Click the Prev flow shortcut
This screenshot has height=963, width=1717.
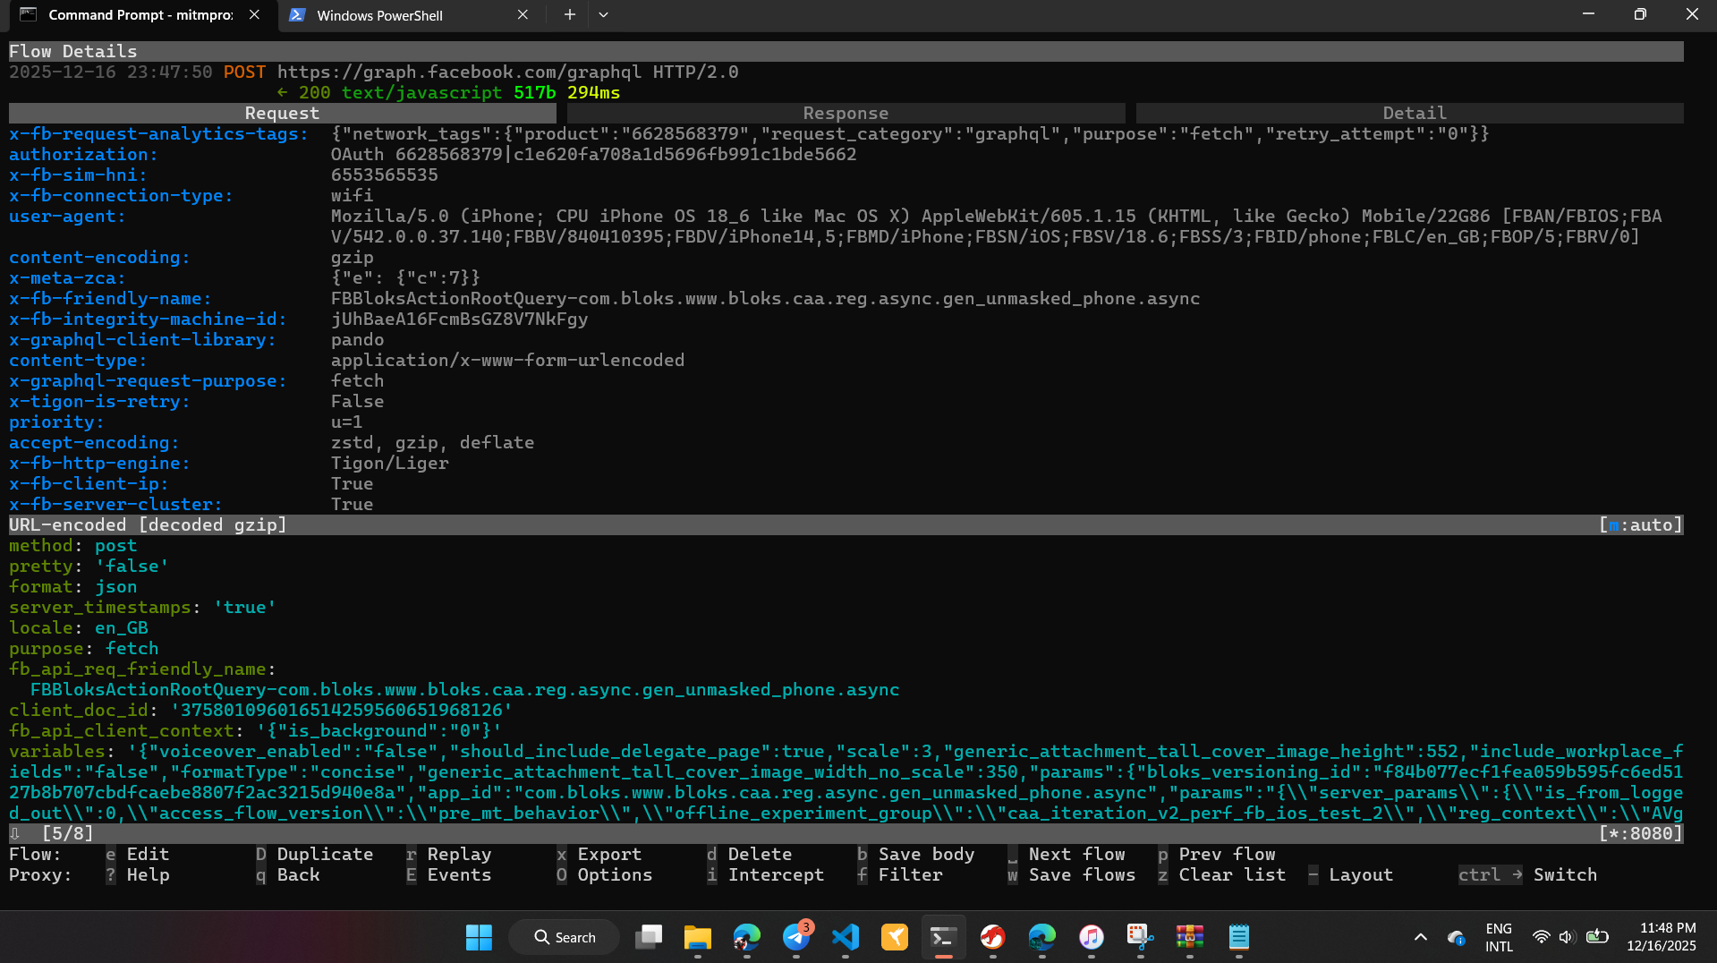1217,854
